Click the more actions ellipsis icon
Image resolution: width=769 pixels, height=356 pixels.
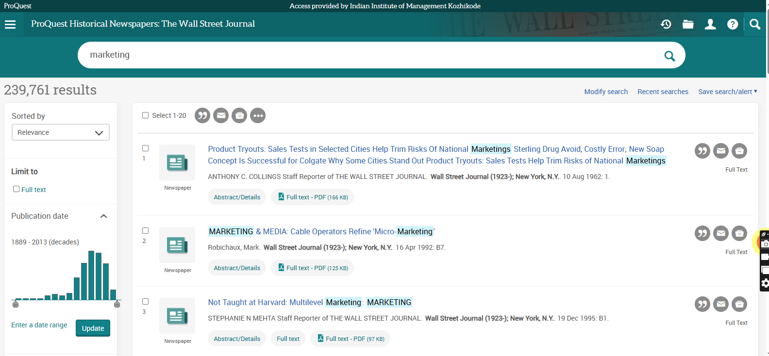pyautogui.click(x=258, y=115)
